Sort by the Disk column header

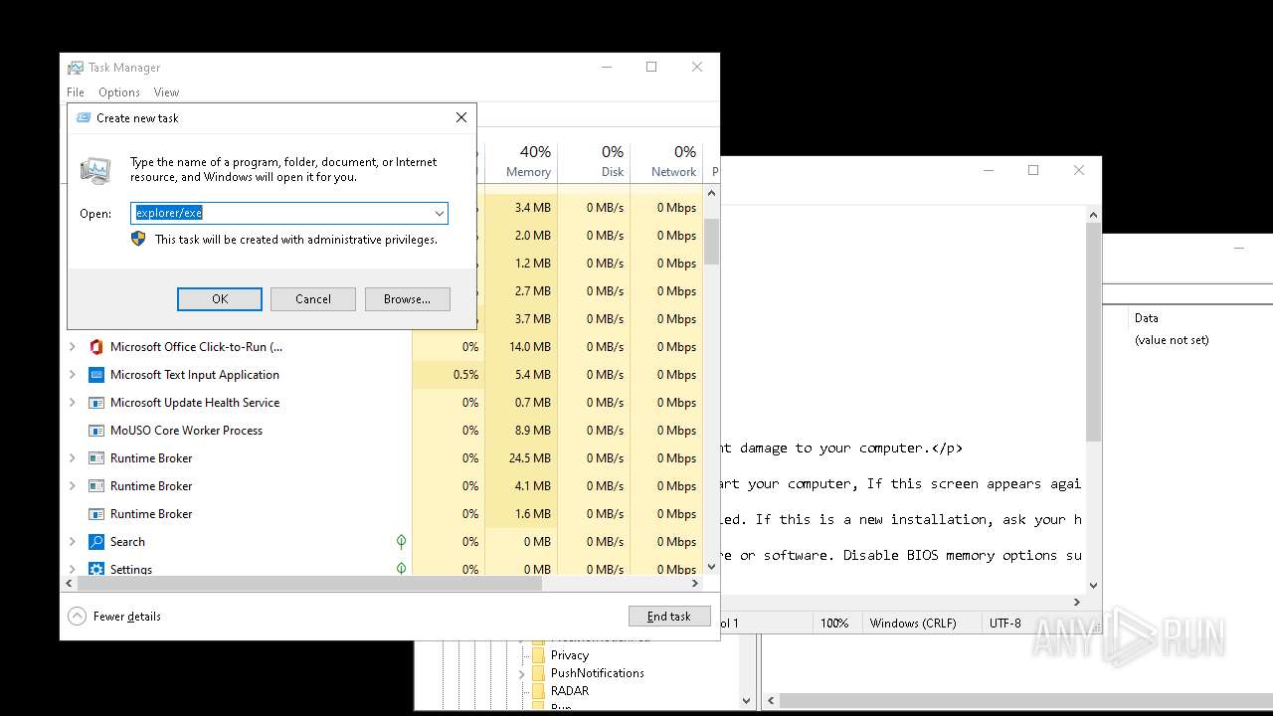[x=594, y=162]
